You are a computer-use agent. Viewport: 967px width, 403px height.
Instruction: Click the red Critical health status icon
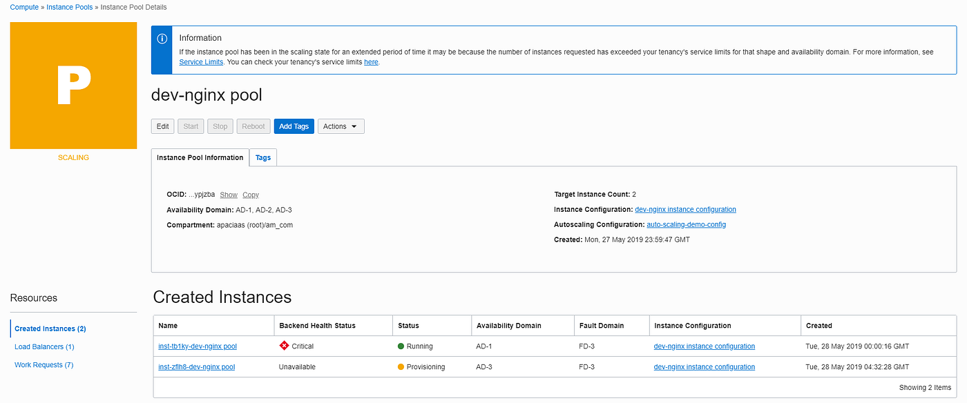pos(284,346)
